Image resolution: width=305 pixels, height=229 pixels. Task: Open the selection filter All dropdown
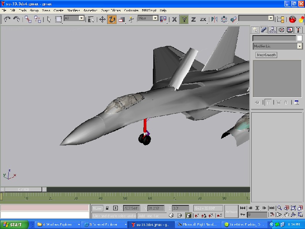pyautogui.click(x=81, y=18)
